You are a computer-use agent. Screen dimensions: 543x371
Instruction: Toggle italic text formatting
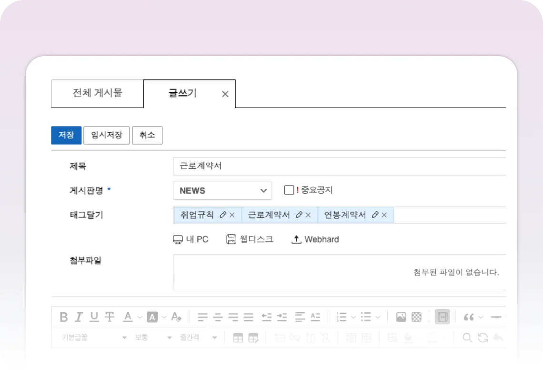click(x=79, y=317)
